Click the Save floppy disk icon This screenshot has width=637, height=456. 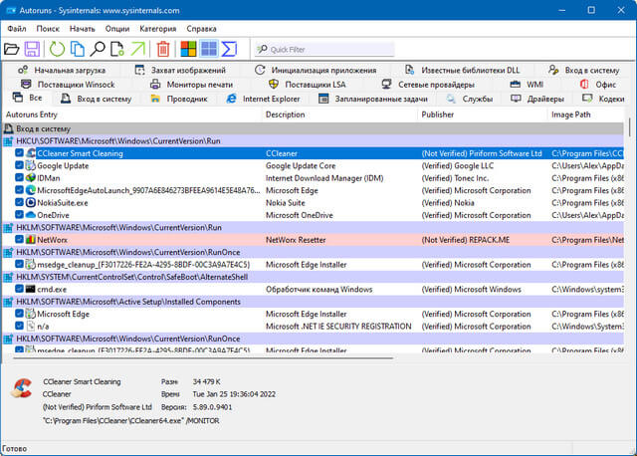pyautogui.click(x=32, y=49)
